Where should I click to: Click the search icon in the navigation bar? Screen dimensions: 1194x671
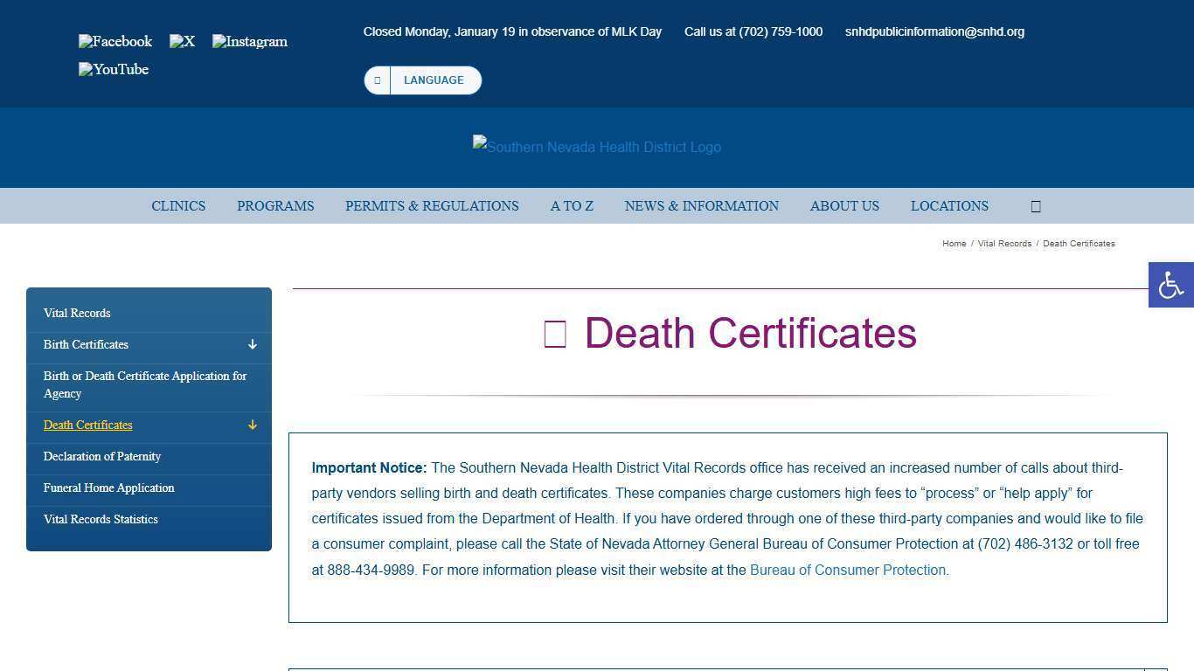1035,205
